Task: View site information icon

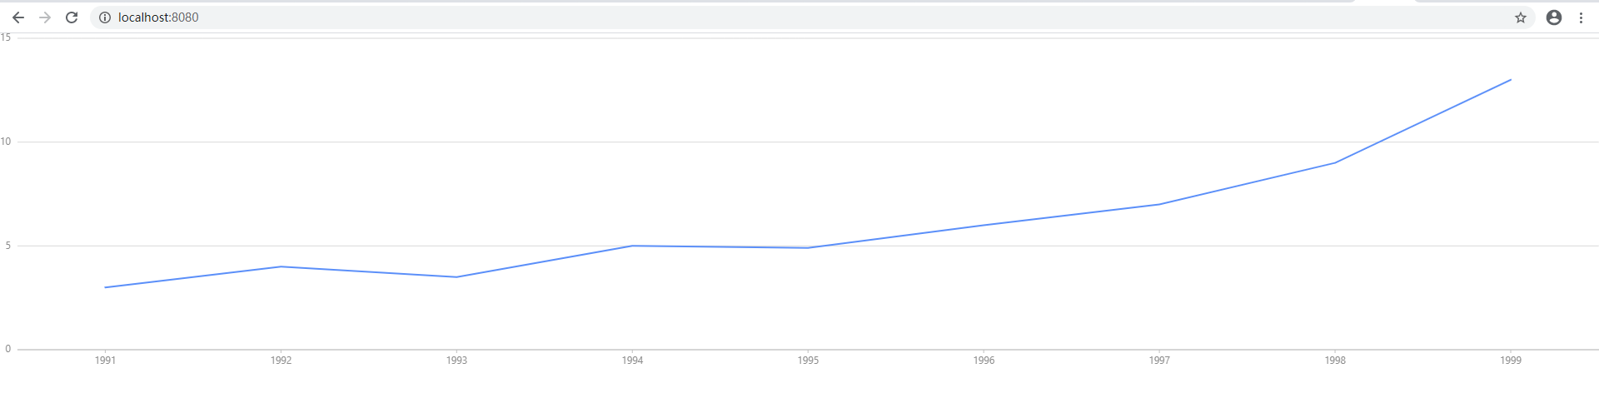Action: (x=105, y=17)
